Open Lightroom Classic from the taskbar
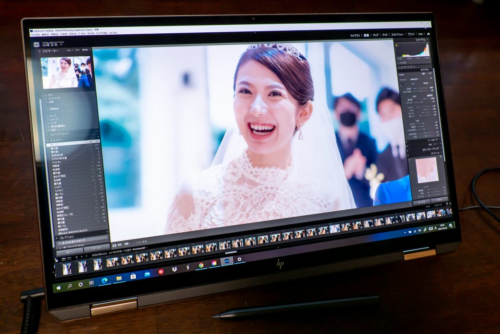The image size is (500, 334). [227, 262]
